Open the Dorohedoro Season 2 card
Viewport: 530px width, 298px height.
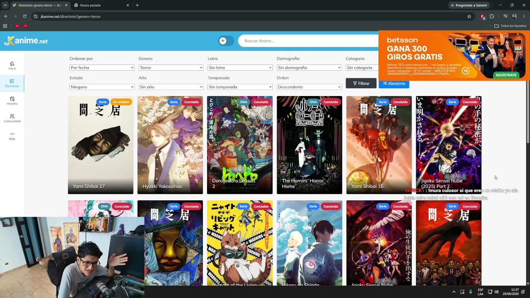pos(240,145)
